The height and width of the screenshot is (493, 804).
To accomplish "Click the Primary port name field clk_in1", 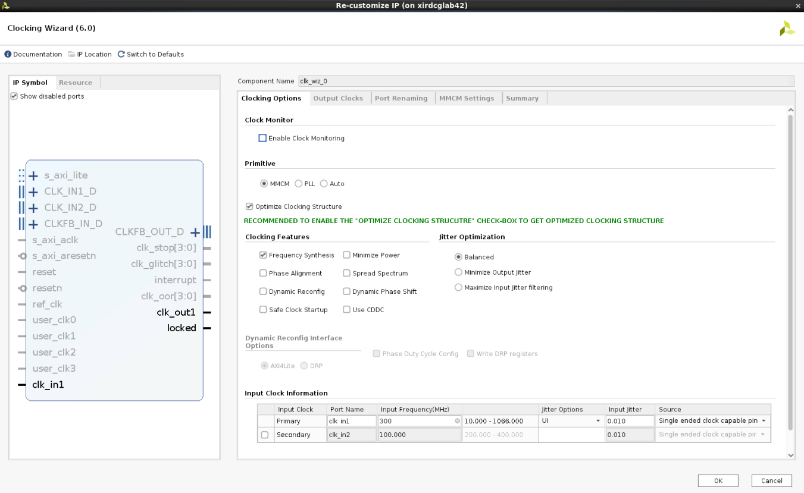I will pos(352,421).
